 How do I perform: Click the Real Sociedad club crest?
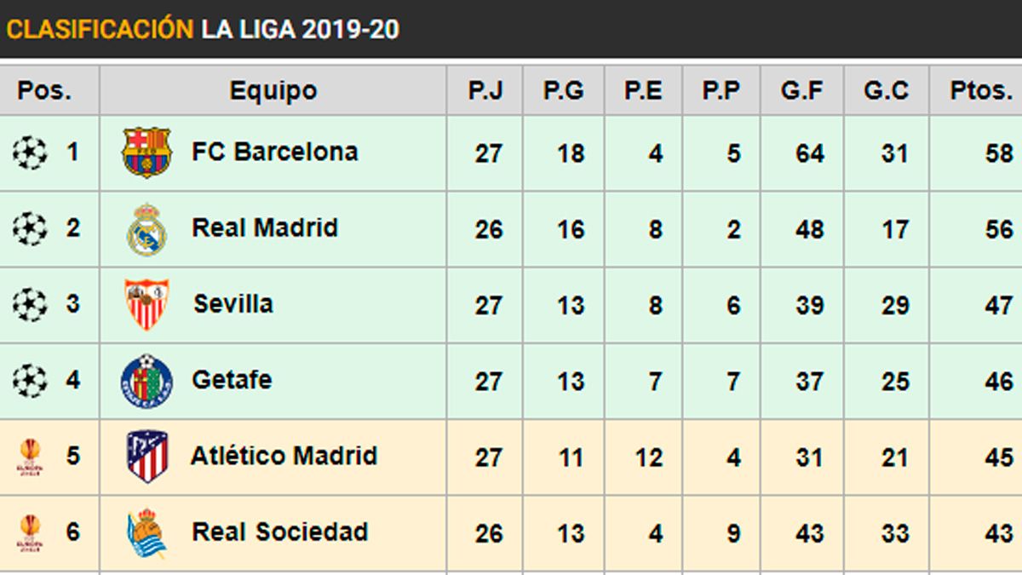tap(146, 533)
